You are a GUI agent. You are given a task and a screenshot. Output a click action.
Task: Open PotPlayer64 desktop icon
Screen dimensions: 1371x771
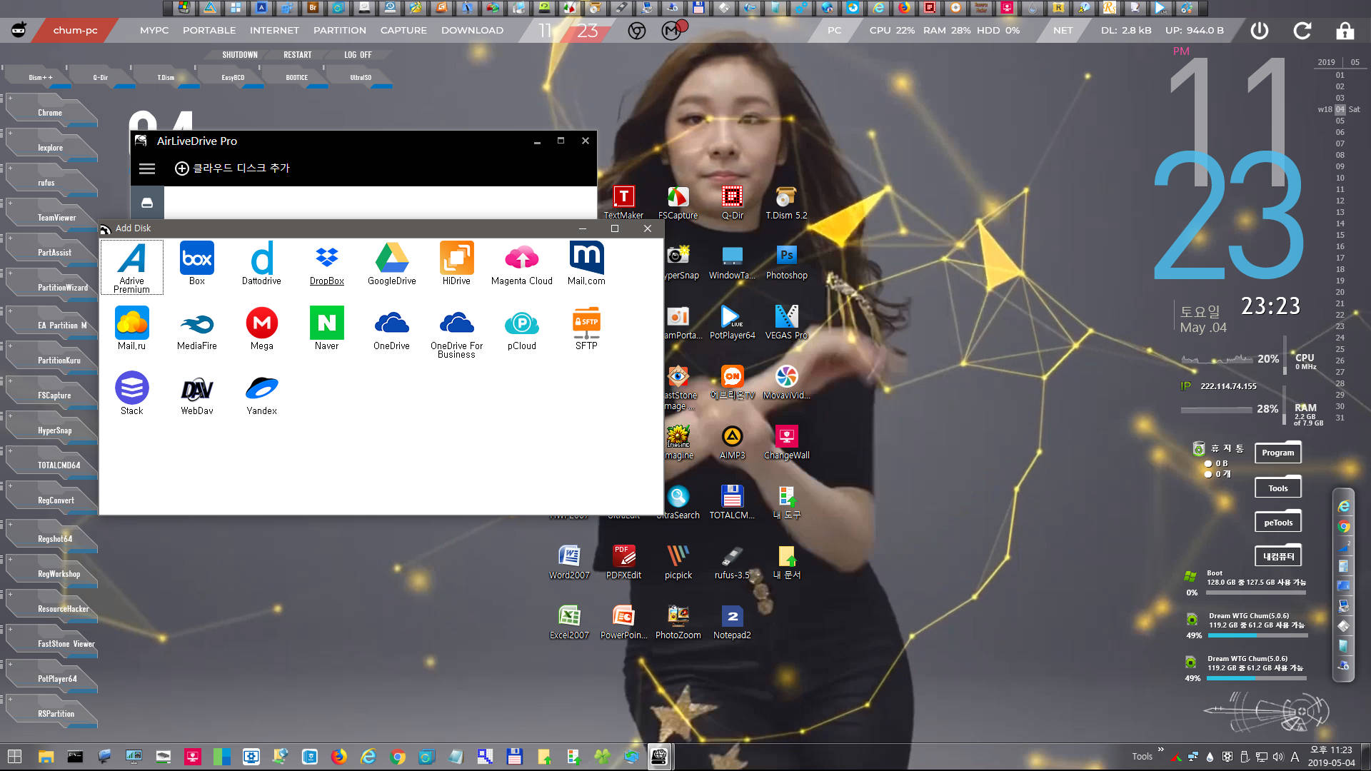(732, 322)
